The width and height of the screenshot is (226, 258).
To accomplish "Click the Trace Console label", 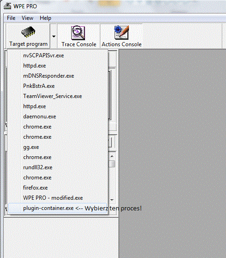I will pyautogui.click(x=79, y=44).
